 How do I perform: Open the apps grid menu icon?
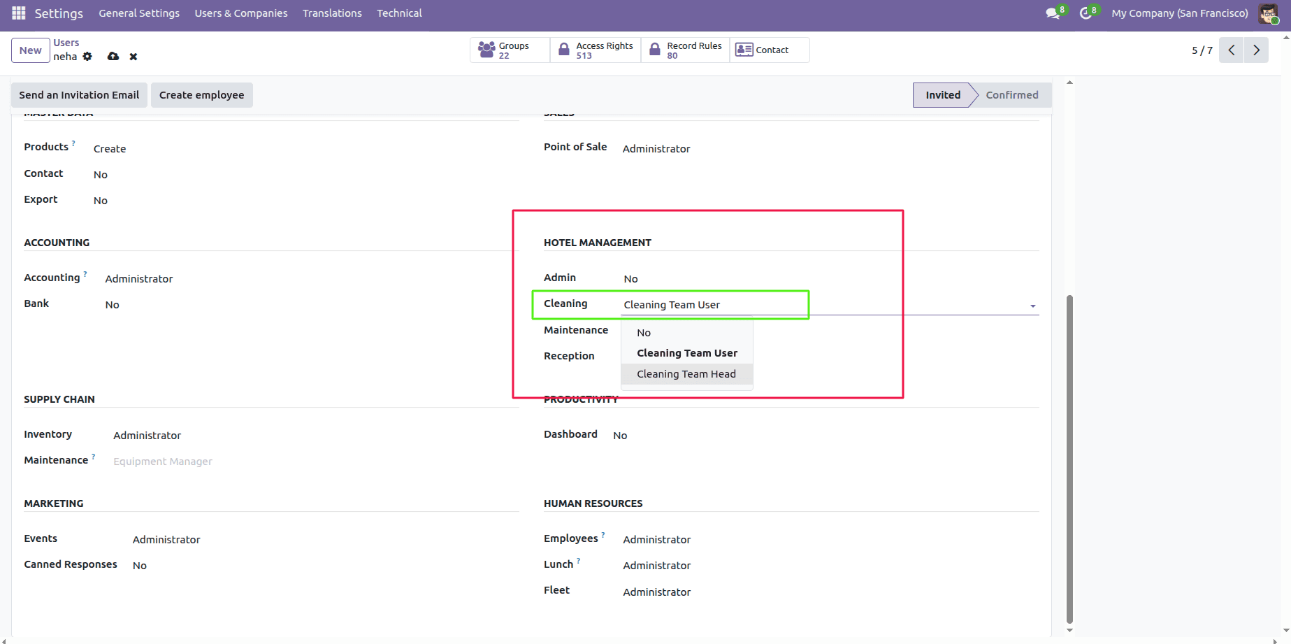click(19, 13)
